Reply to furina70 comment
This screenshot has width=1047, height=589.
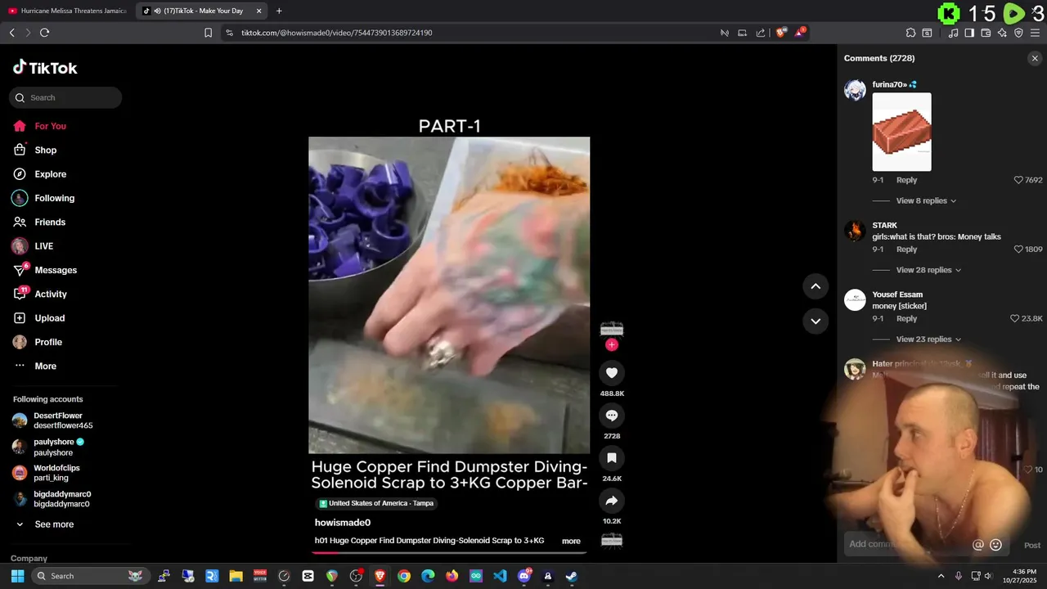(906, 180)
